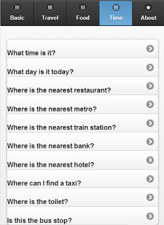Tap 'Where is the toilet?' phrase

[82, 197]
